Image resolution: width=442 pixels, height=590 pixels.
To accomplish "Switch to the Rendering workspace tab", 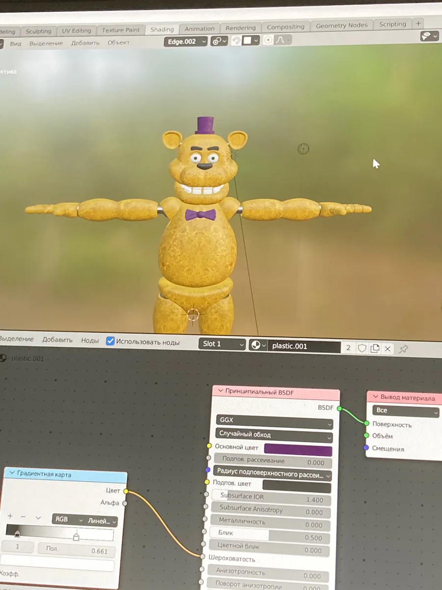I will [x=241, y=28].
